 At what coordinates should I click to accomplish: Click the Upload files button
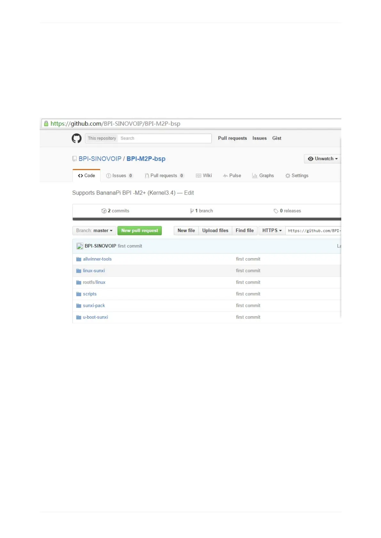point(215,231)
